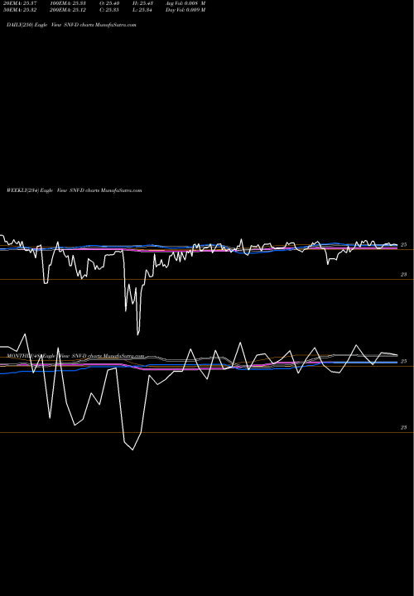Click the 23 axis label on weekly chart
414x596 pixels.
[404, 275]
